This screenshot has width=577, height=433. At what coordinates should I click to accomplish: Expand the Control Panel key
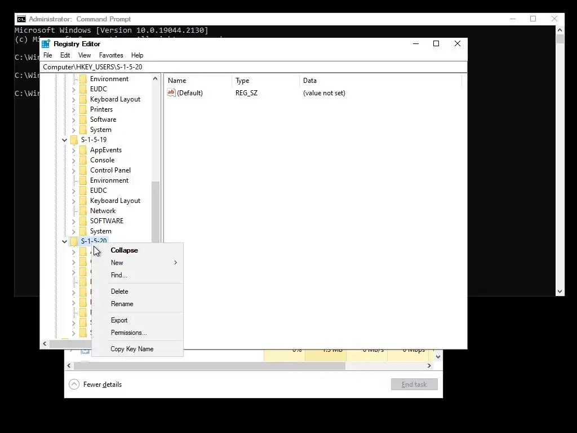pos(74,170)
